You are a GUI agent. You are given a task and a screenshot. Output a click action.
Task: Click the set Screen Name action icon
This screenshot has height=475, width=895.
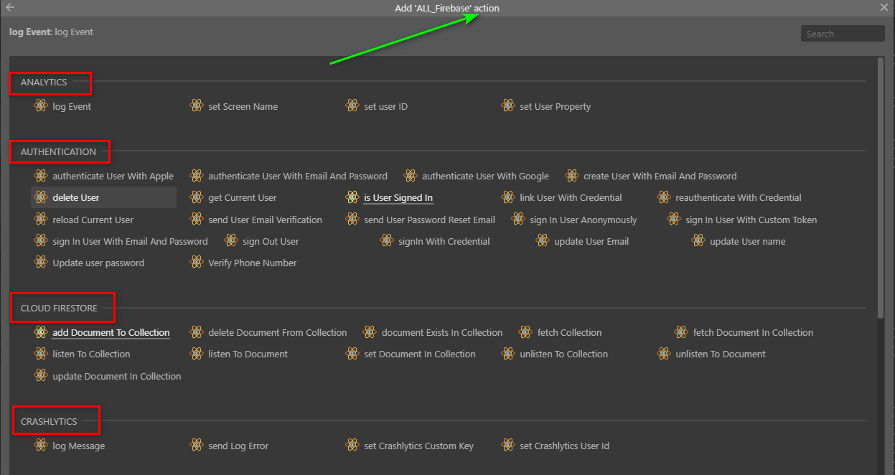pyautogui.click(x=197, y=106)
